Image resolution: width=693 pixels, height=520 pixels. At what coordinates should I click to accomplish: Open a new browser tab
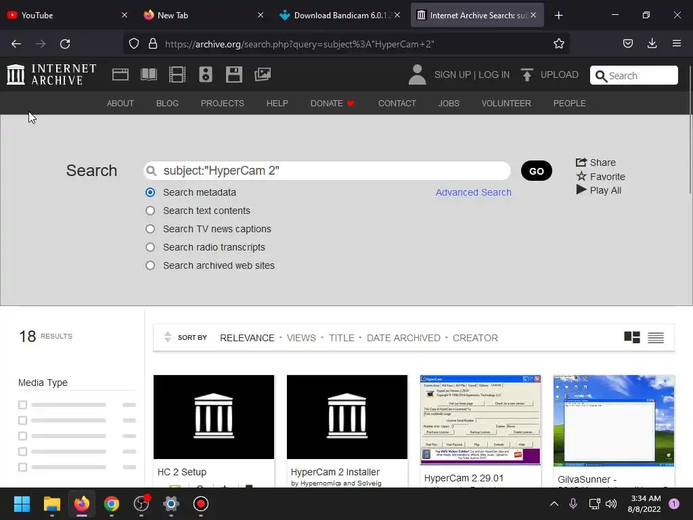pos(558,16)
